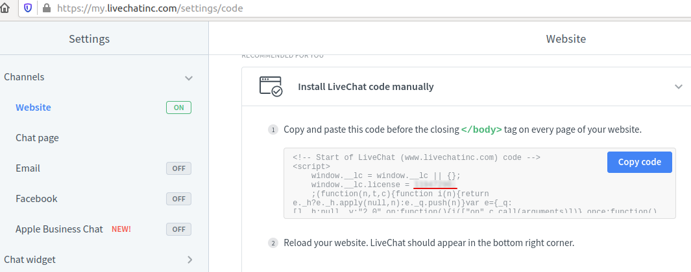
Task: Open the shield extension icon in address bar
Action: [28, 8]
